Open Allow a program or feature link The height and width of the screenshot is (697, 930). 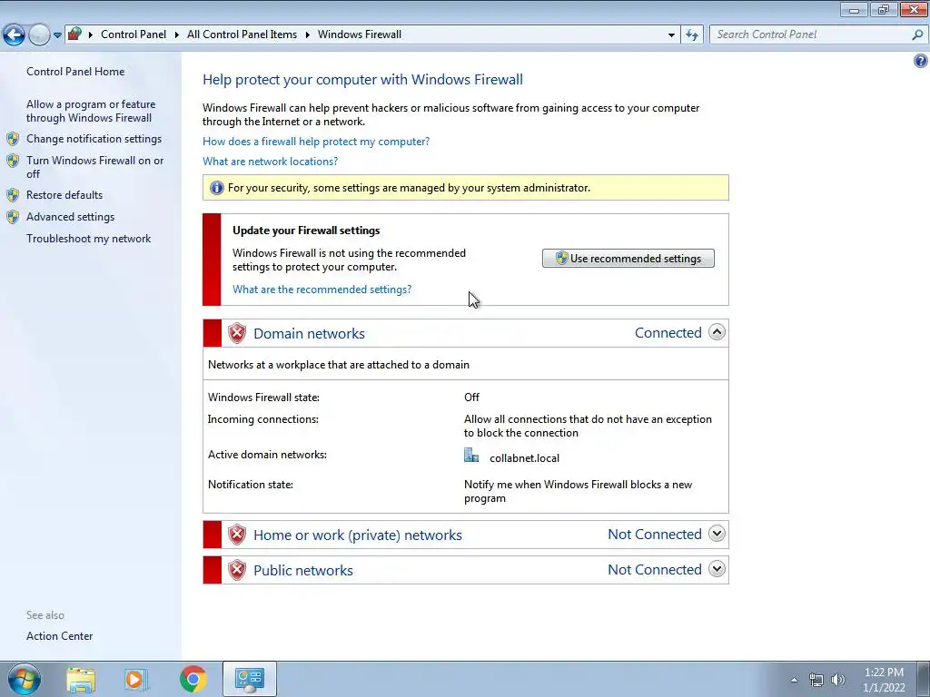point(91,111)
